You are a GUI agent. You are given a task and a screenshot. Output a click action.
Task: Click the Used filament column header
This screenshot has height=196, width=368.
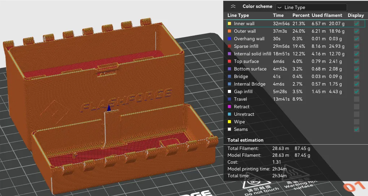pyautogui.click(x=327, y=15)
